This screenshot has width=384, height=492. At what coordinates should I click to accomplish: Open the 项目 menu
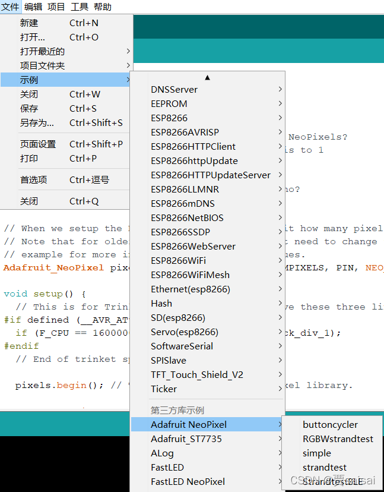[x=56, y=7]
